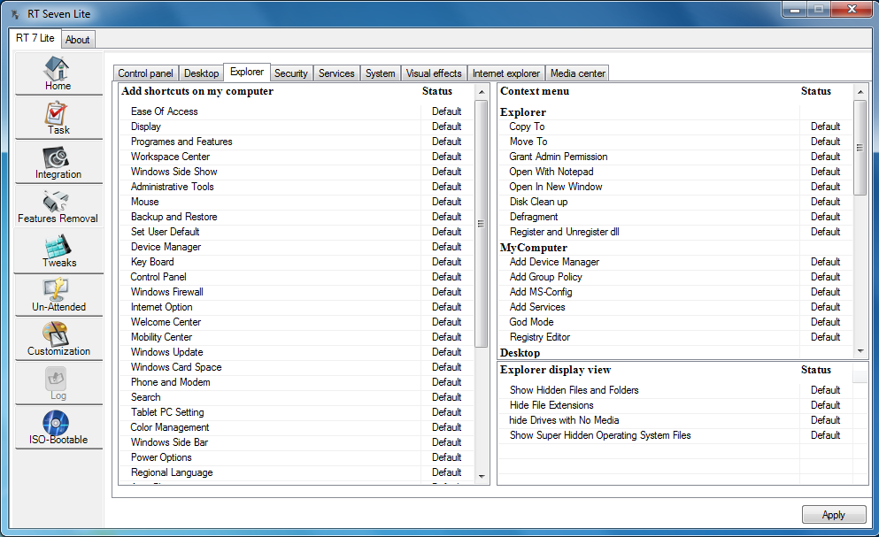879x537 pixels.
Task: Click down arrow of Context menu scrollbar
Action: [860, 351]
